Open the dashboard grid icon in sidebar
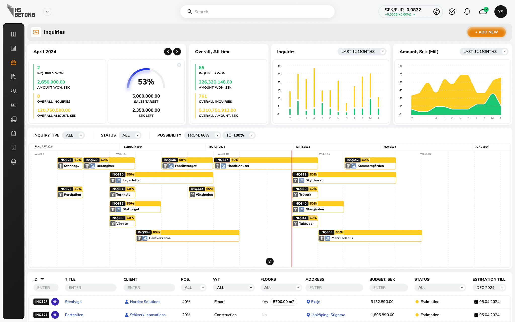The width and height of the screenshot is (515, 322). click(x=14, y=34)
